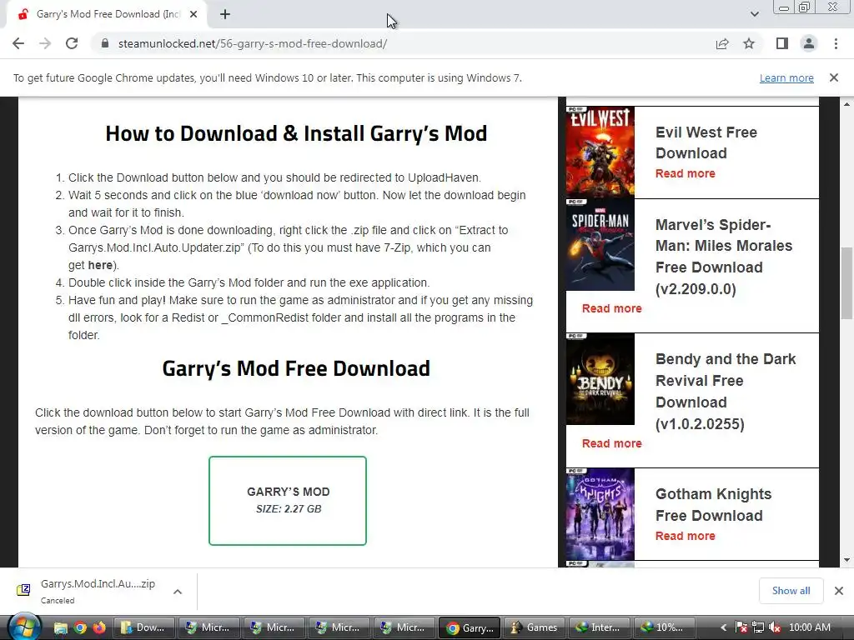This screenshot has width=854, height=640.
Task: Open the Spider-Man Miles Morales cover image
Action: pos(600,244)
